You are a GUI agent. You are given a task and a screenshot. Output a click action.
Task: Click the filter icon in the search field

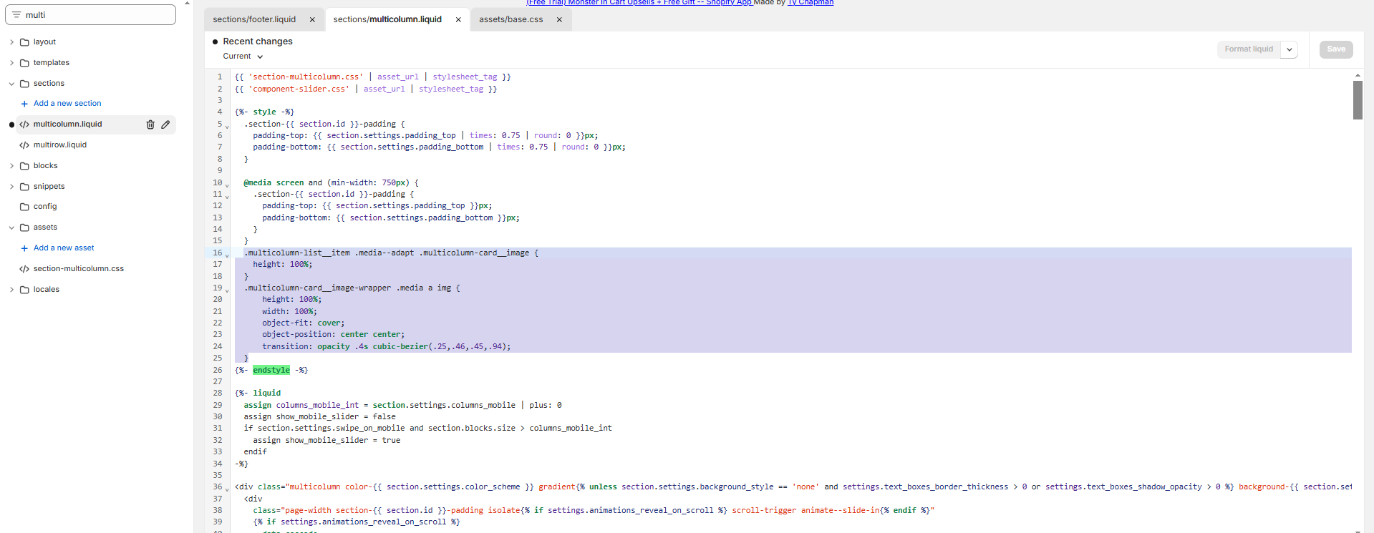(x=16, y=14)
